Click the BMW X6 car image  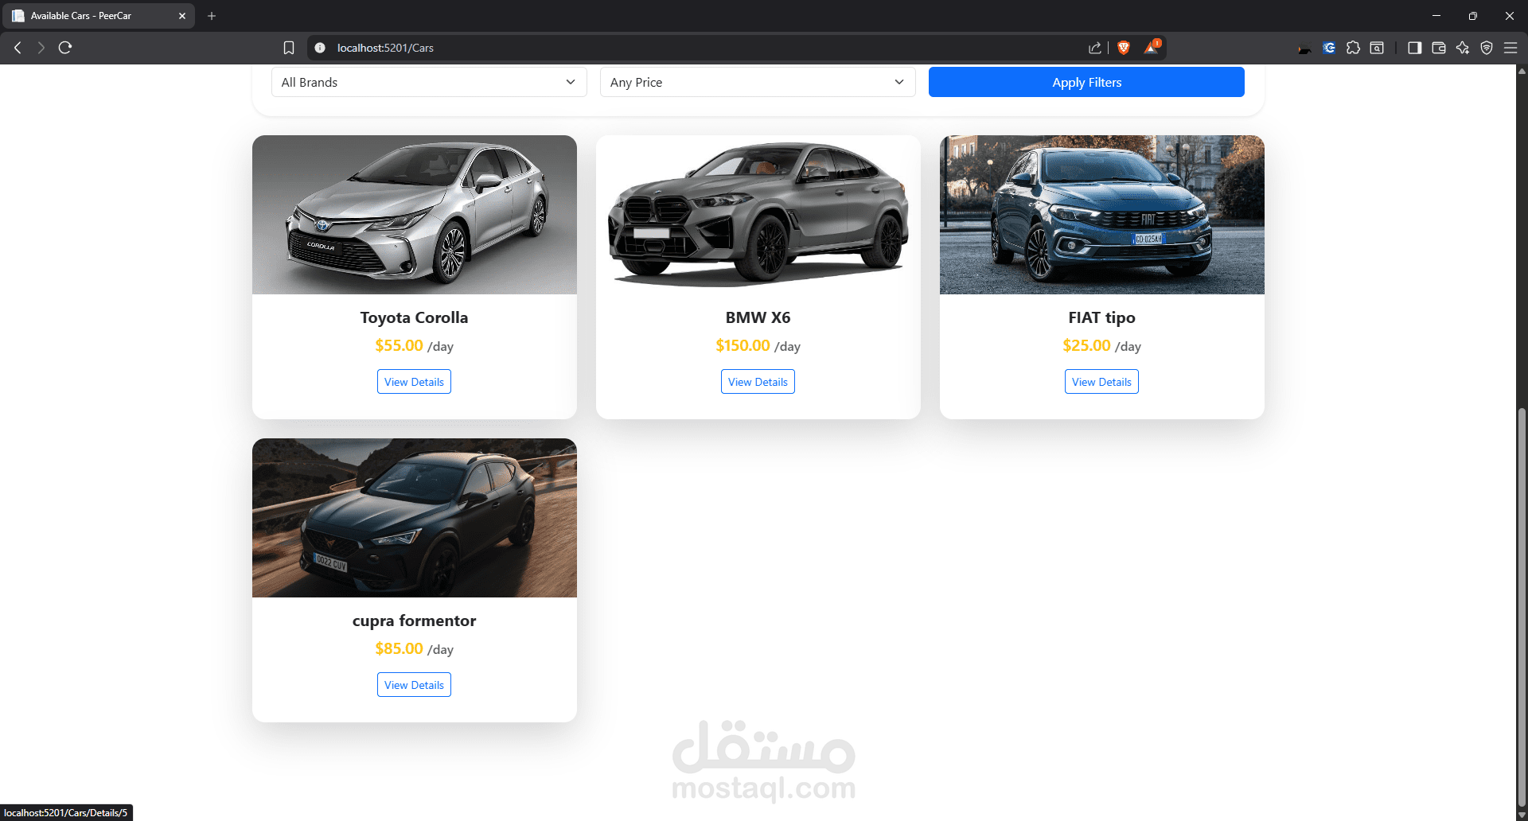point(758,215)
